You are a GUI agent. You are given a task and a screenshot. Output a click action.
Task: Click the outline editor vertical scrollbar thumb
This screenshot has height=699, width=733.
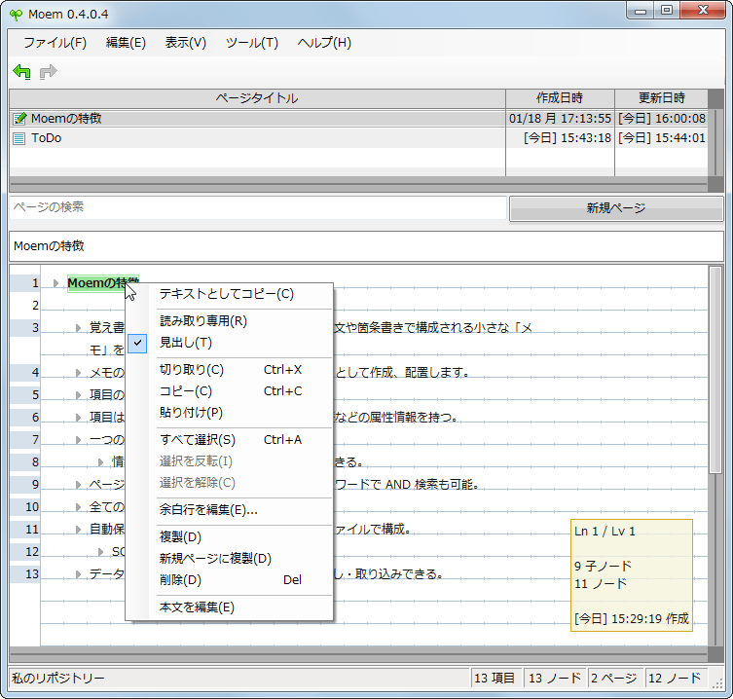[715, 369]
